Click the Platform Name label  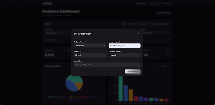tap(80, 42)
